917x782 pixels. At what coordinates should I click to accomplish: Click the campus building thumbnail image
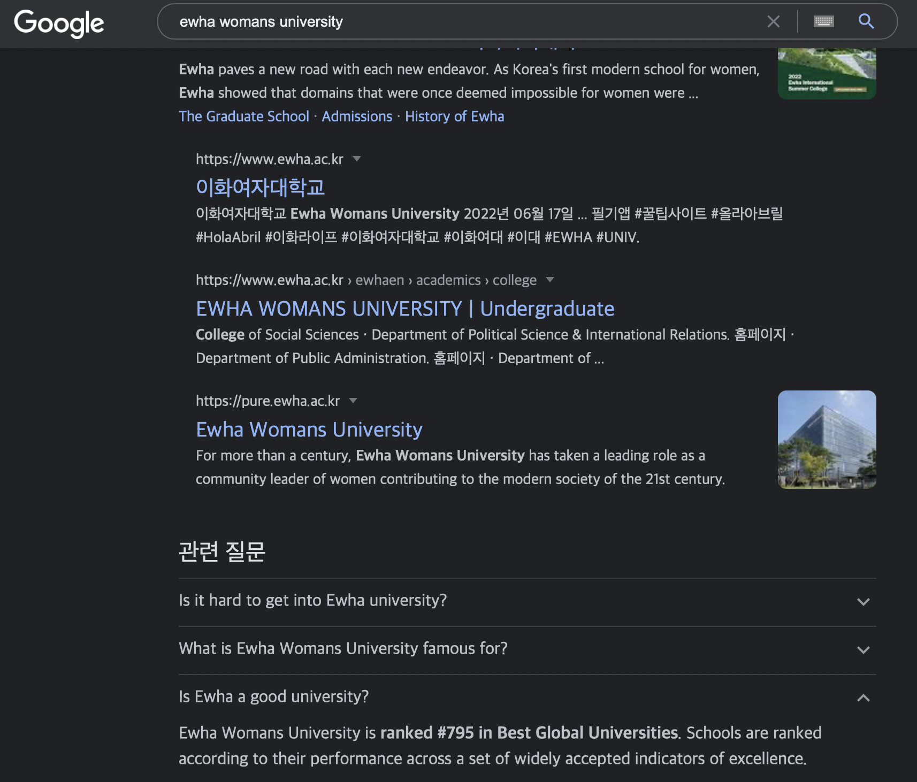coord(827,439)
